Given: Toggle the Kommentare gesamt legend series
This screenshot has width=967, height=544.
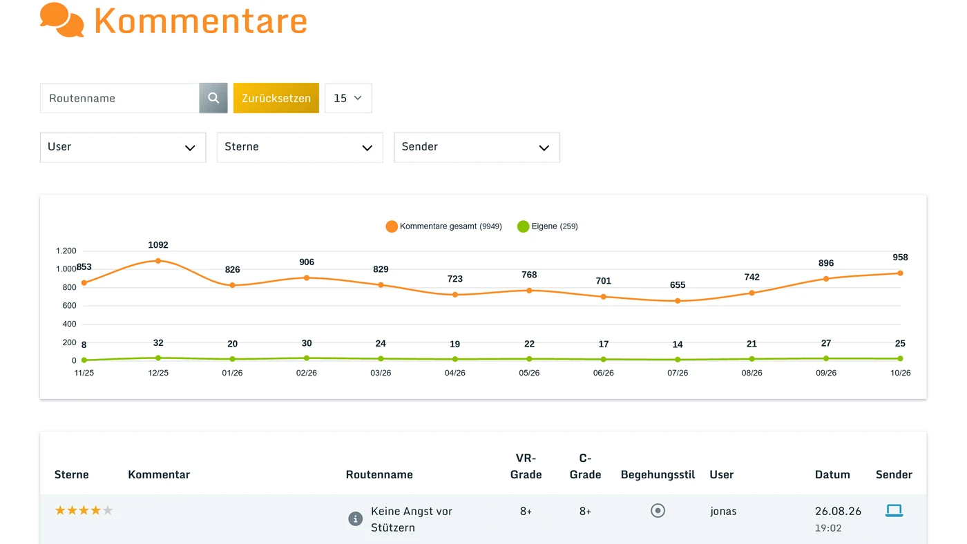Looking at the screenshot, I should 443,226.
